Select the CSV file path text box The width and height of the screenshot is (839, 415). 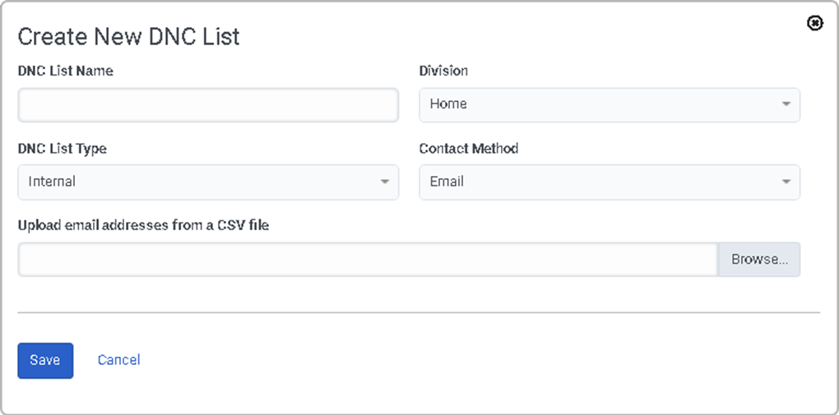click(369, 260)
